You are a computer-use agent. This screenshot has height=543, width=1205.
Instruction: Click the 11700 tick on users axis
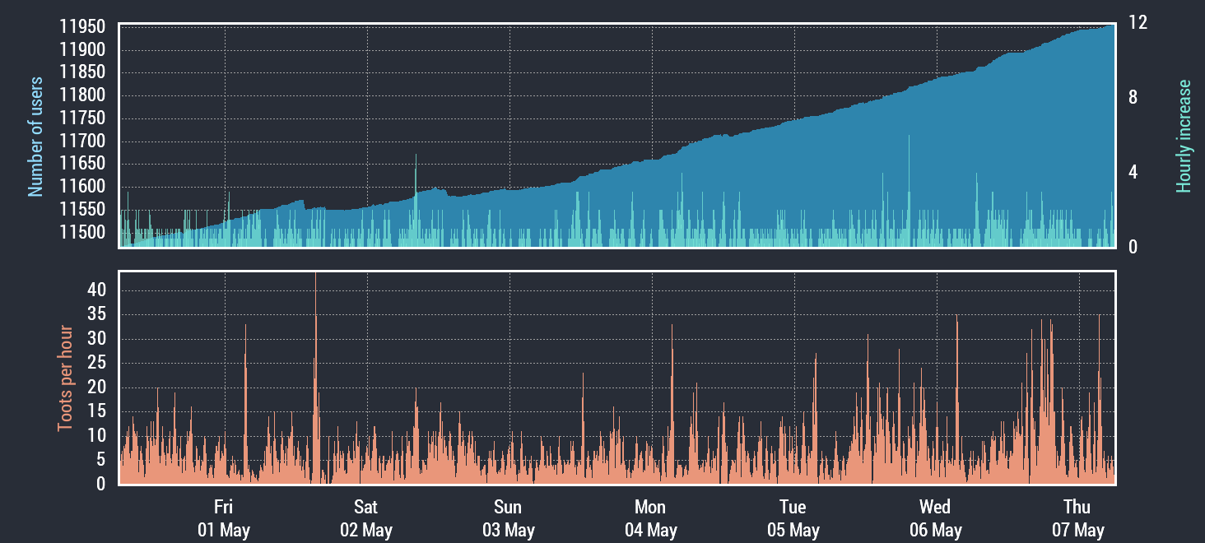[x=82, y=142]
